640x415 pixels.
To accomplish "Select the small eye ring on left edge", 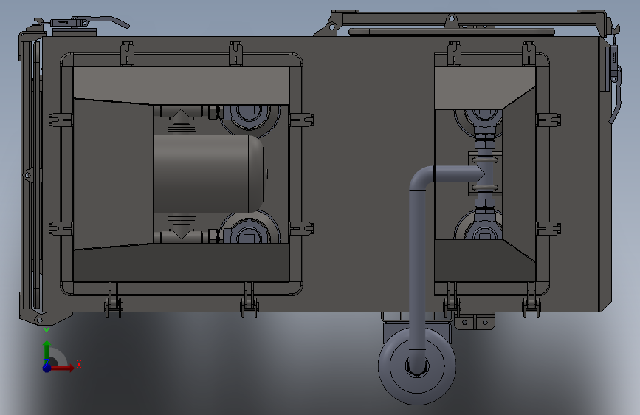I will click(27, 175).
